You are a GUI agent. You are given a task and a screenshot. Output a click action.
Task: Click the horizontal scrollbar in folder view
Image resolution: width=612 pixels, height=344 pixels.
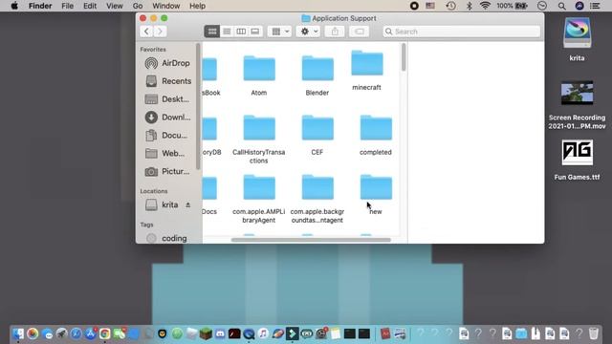(311, 240)
